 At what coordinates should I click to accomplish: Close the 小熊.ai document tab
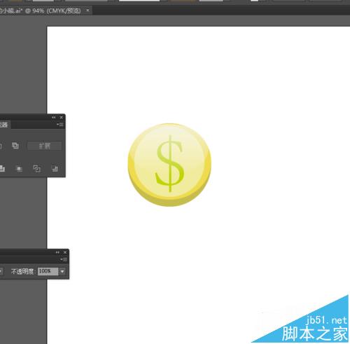[87, 11]
